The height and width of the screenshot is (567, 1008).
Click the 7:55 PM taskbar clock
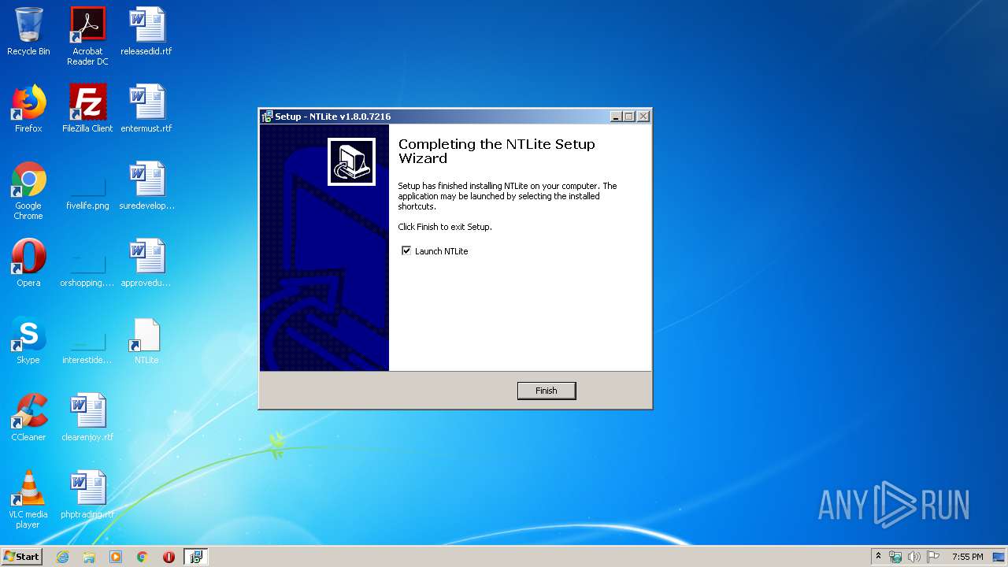point(967,557)
